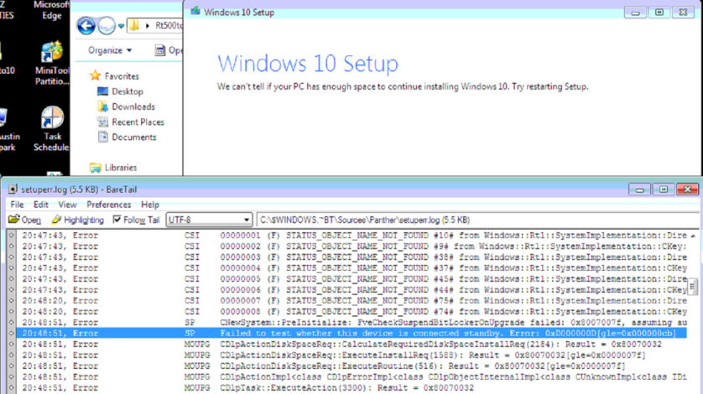Select CDlpTask::ExecuteAction(3300) log line
The image size is (703, 394).
click(351, 388)
